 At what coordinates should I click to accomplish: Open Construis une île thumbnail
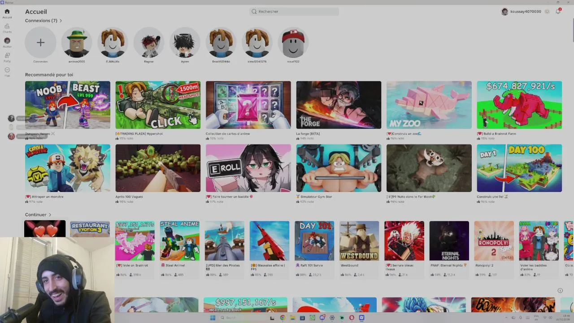[519, 168]
